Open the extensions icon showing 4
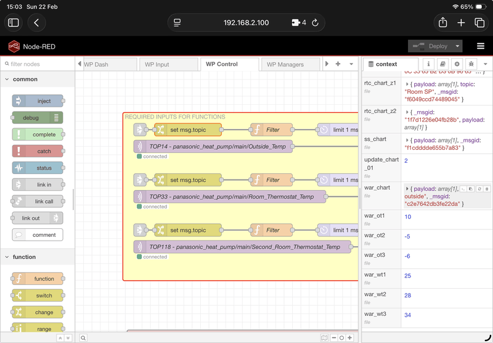Image resolution: width=493 pixels, height=343 pixels. pyautogui.click(x=299, y=23)
